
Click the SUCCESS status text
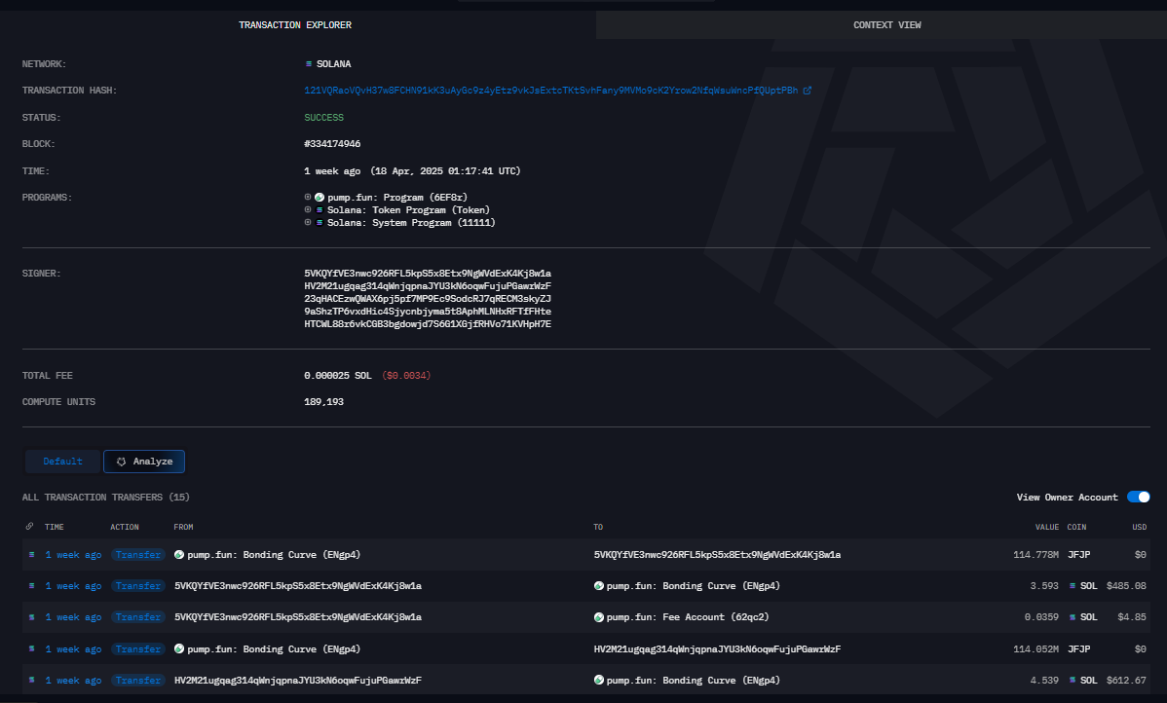click(323, 118)
